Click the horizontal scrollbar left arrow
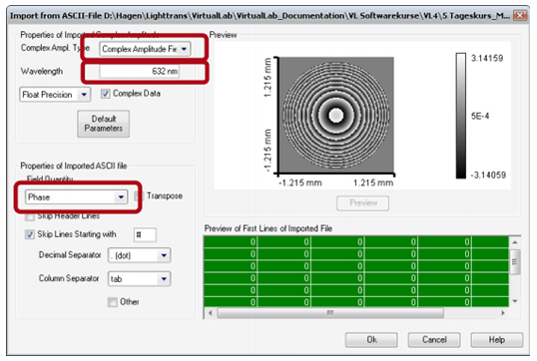Screen dimensions: 537x361 tap(211, 313)
